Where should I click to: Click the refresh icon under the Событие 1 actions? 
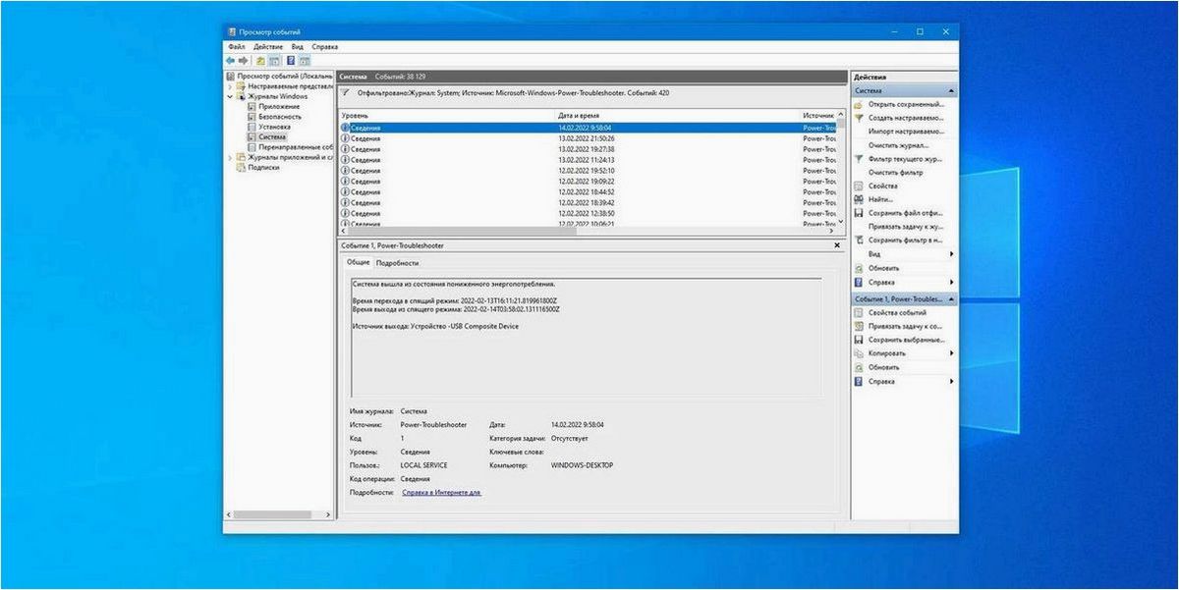[x=859, y=367]
